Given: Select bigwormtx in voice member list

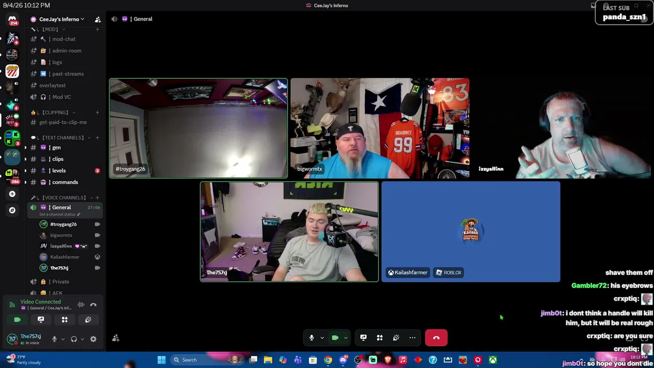Looking at the screenshot, I should pos(70,235).
